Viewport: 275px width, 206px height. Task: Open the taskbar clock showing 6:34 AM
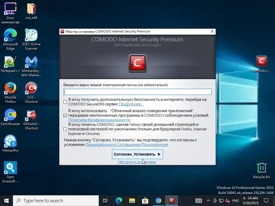pos(251,201)
